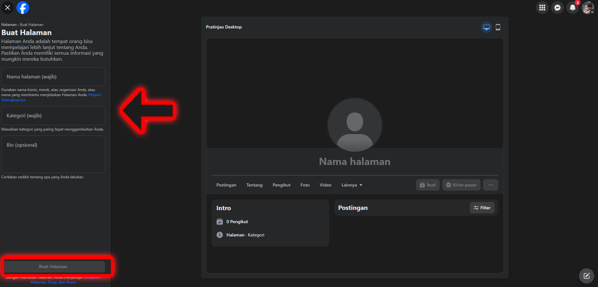The height and width of the screenshot is (287, 598).
Task: Click the Pelajari Selengkapnya link
Action: click(94, 95)
